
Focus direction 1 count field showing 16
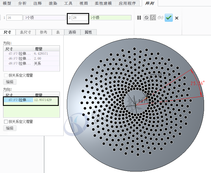coord(14,18)
